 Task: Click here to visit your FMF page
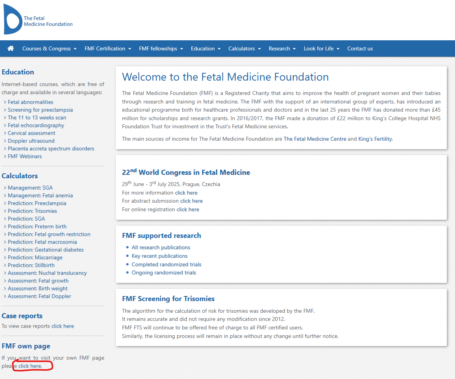pyautogui.click(x=30, y=366)
